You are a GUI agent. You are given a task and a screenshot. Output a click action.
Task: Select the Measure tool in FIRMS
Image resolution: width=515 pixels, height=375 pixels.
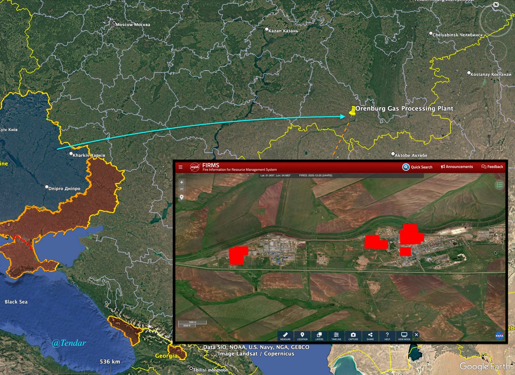click(x=285, y=336)
